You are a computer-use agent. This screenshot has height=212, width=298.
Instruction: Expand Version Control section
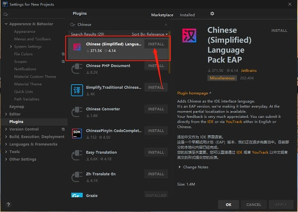6,129
